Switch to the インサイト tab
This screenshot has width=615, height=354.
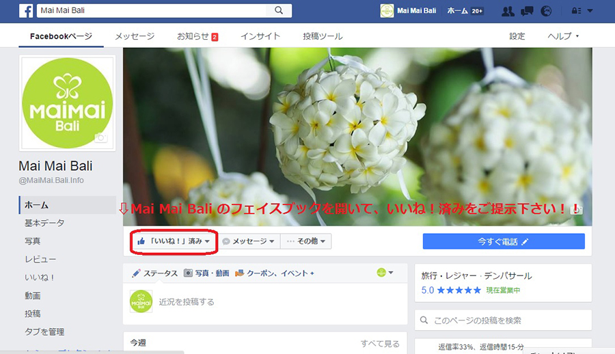(260, 36)
